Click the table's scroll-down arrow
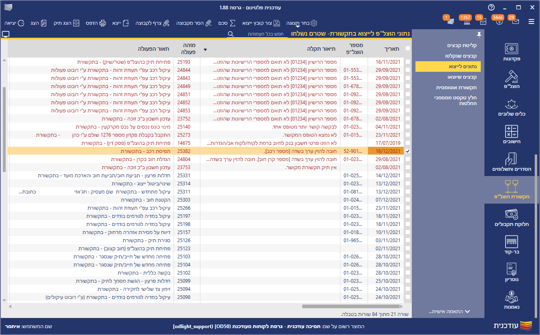The width and height of the screenshot is (540, 335). click(4, 301)
